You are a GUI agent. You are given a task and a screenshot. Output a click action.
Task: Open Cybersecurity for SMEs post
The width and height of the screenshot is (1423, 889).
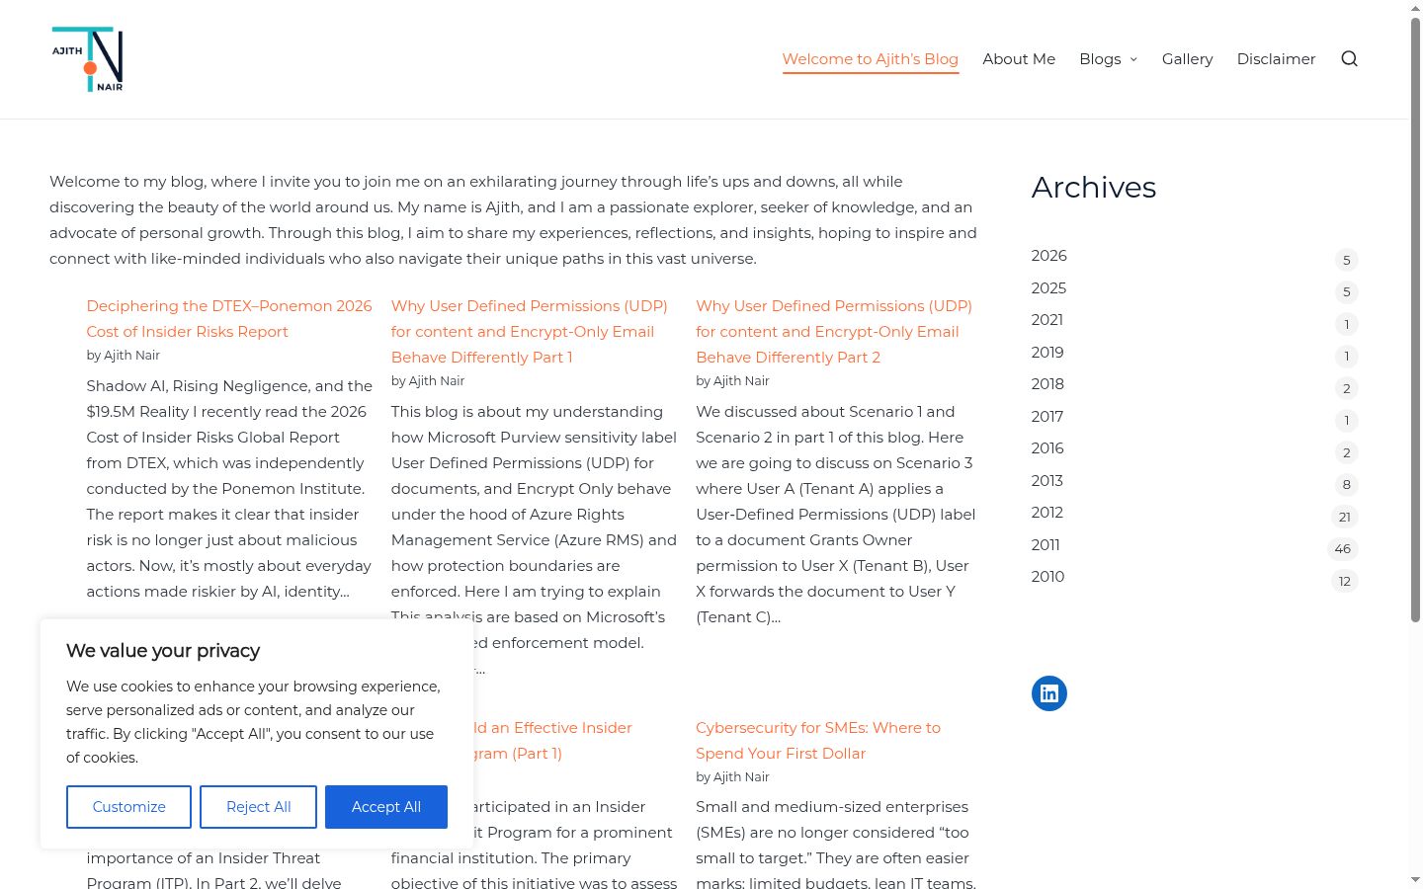tap(818, 741)
